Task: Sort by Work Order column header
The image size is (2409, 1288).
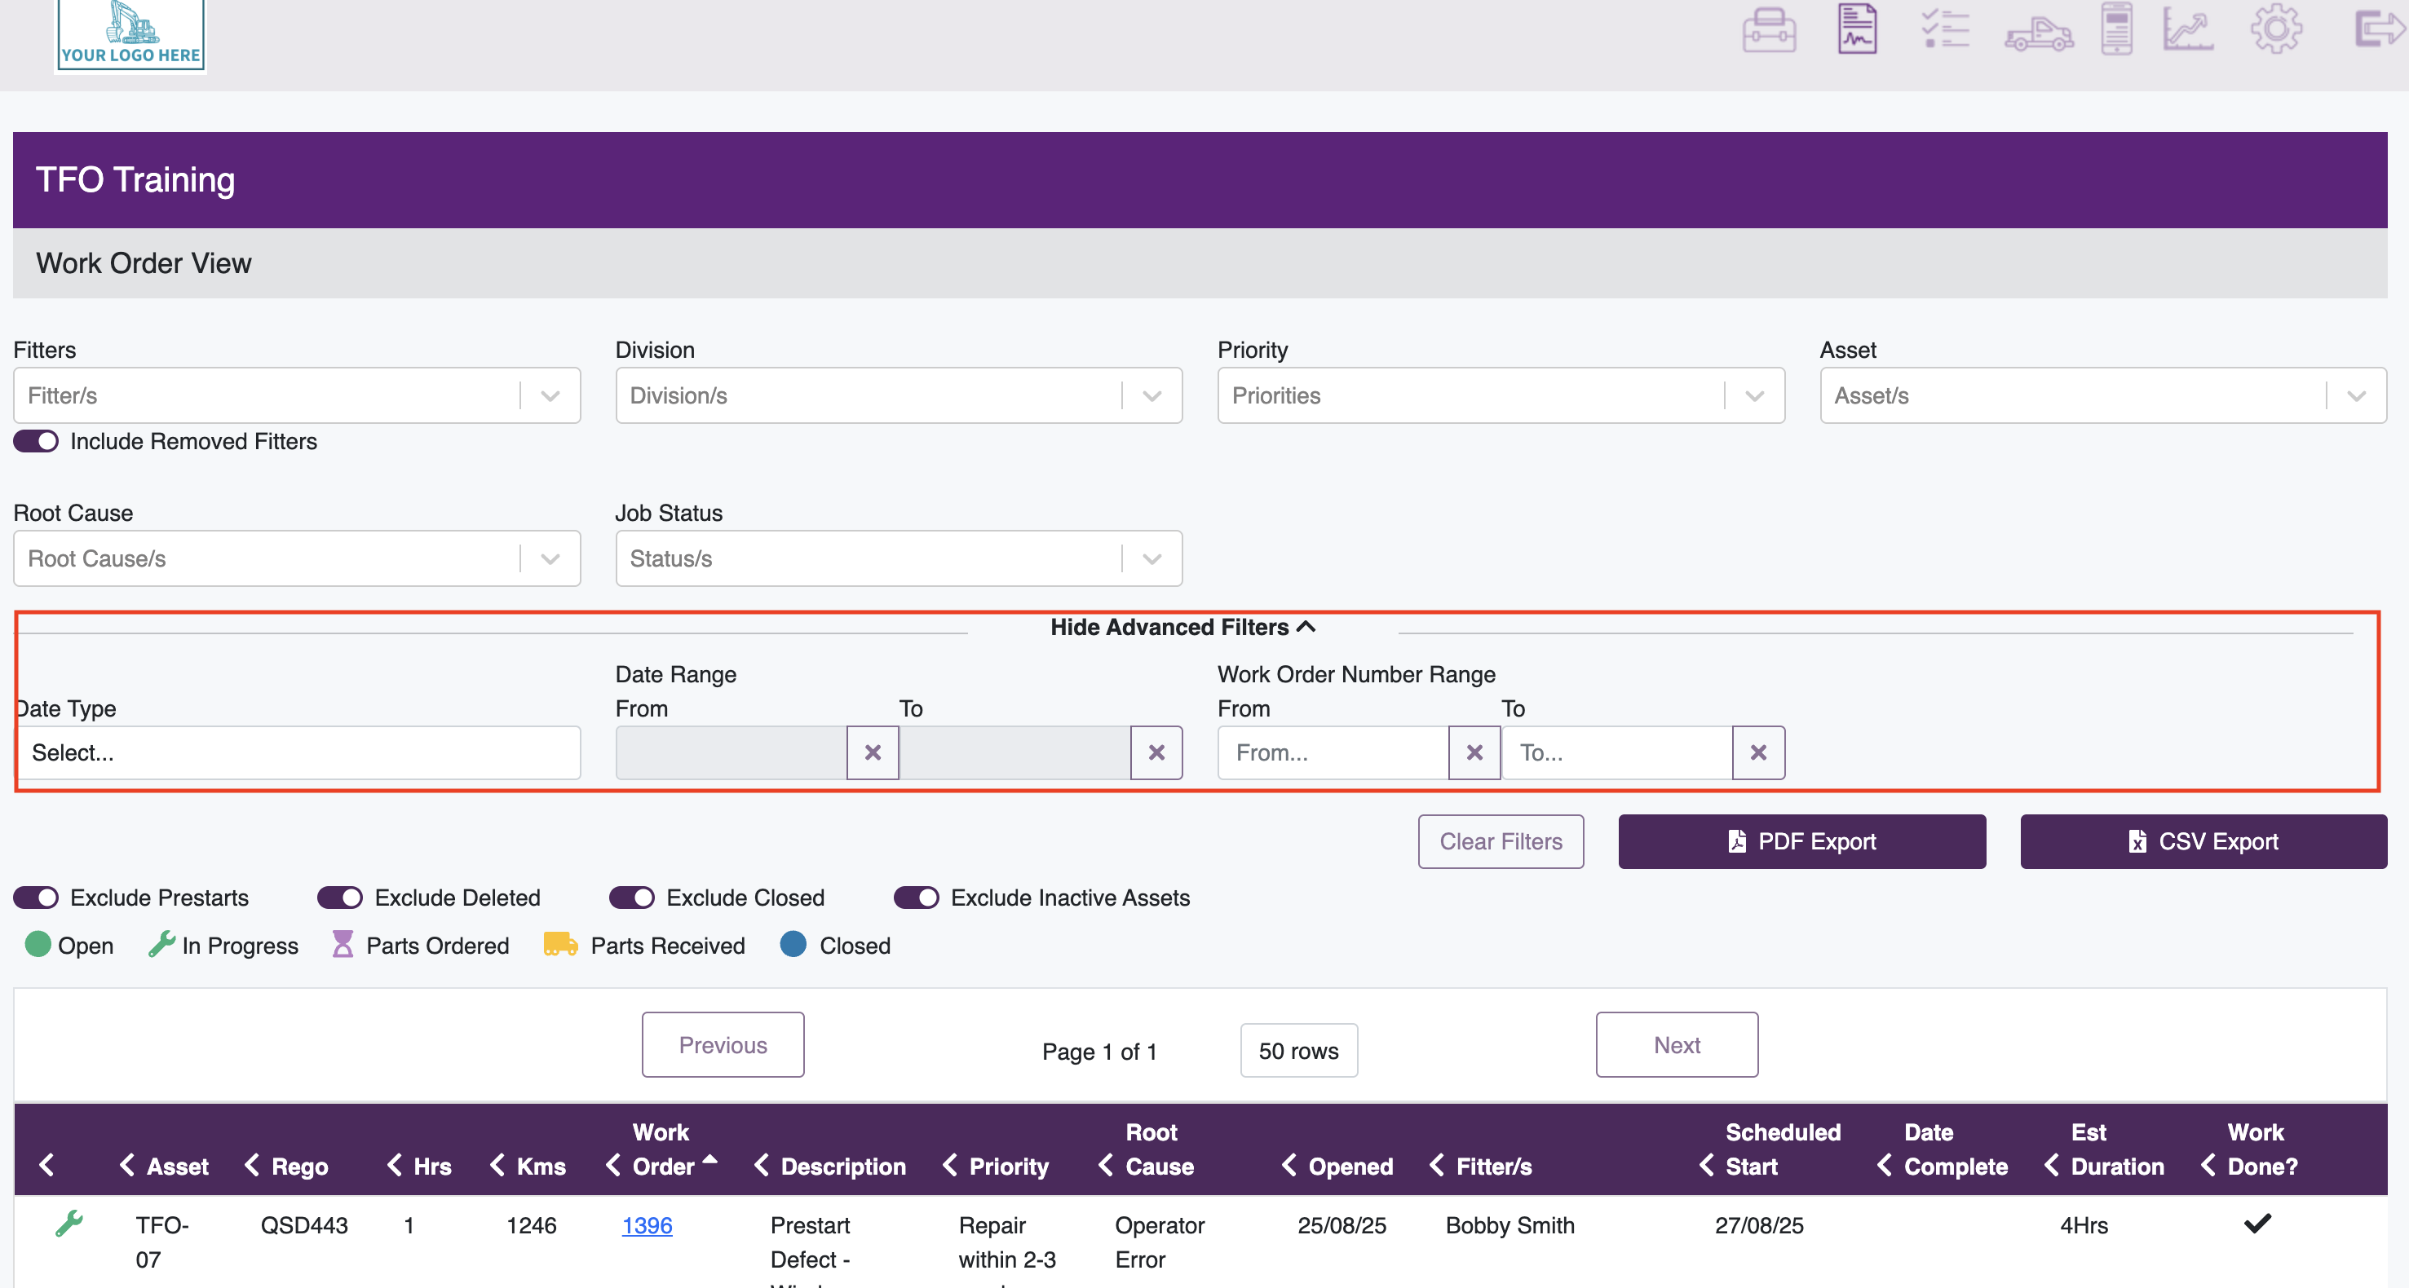Action: 663,1149
